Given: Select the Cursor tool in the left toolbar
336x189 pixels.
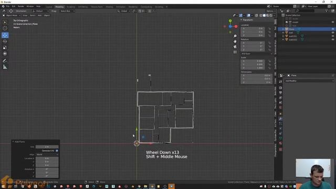Looking at the screenshot, I should point(5,28).
